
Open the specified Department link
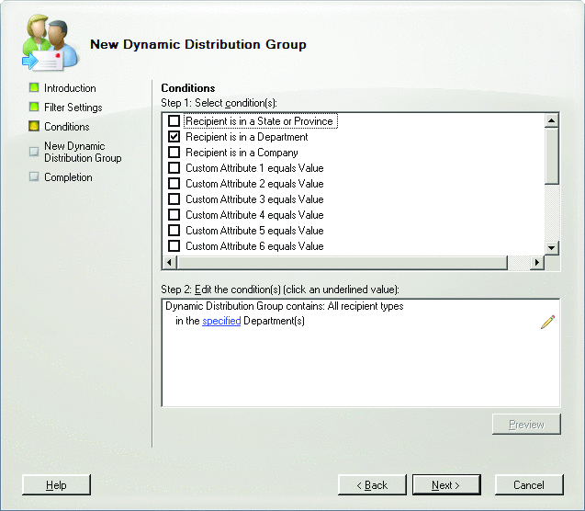coord(220,322)
